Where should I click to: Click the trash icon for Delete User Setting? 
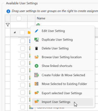point(37,48)
